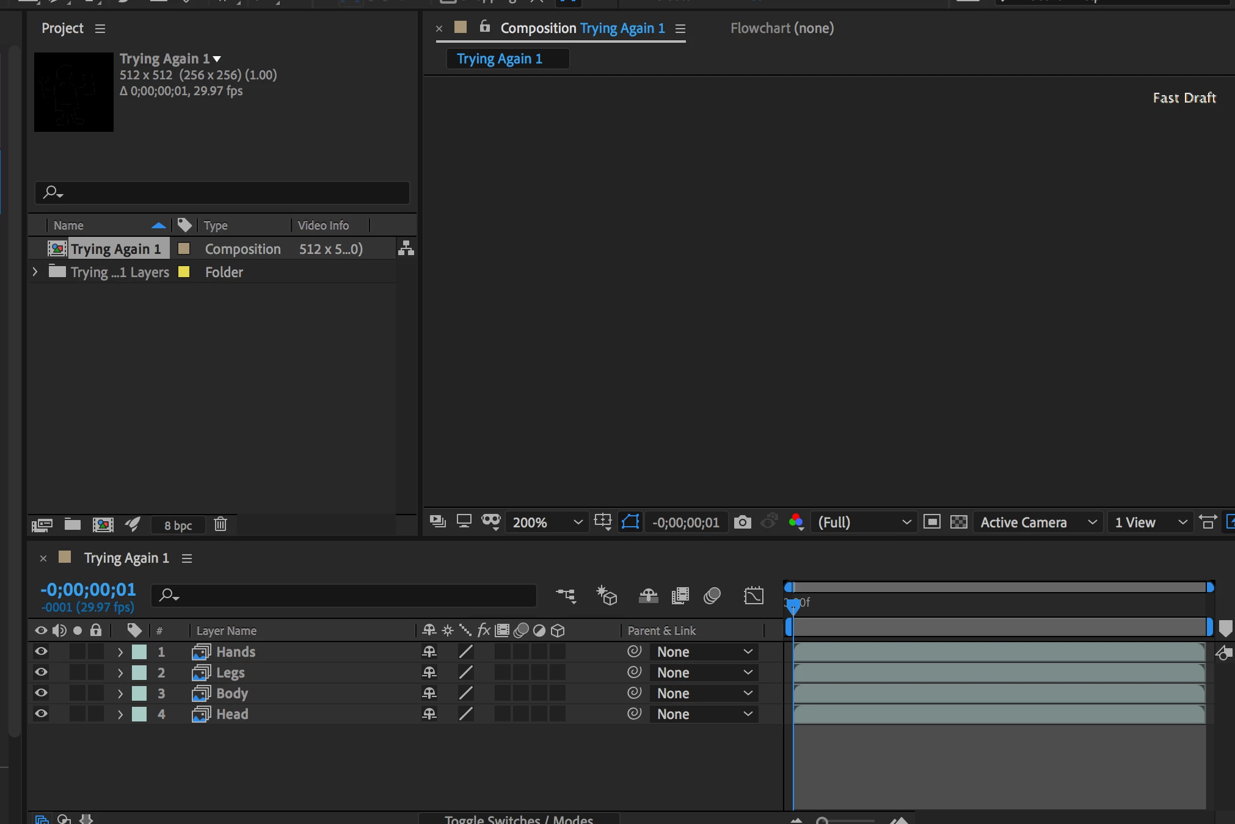Toggle mask and shape path visibility
This screenshot has height=824, width=1235.
pyautogui.click(x=630, y=522)
